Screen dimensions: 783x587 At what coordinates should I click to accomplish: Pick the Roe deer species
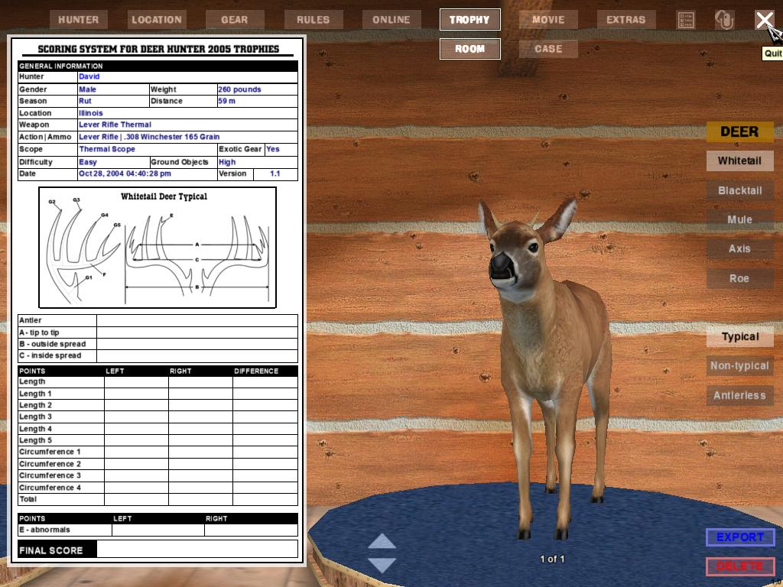point(739,278)
